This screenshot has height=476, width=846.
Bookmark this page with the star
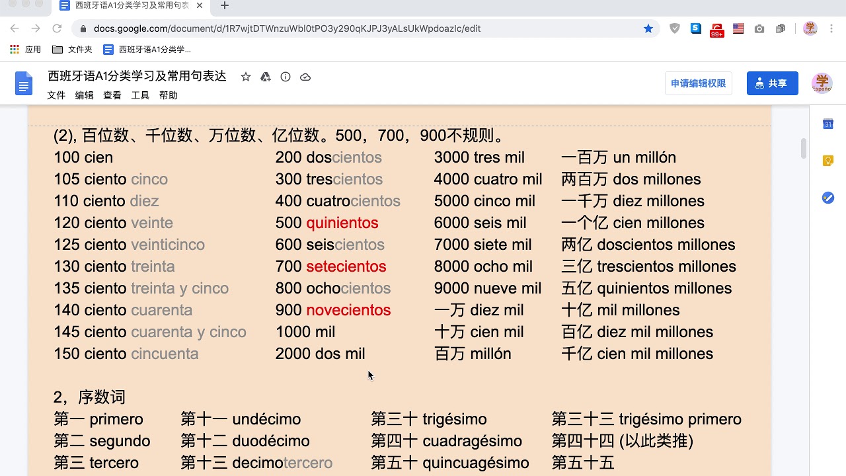pos(648,28)
